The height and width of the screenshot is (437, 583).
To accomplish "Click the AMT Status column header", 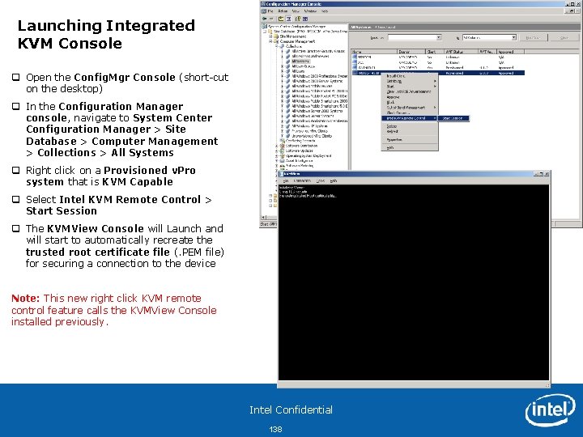I will coord(461,52).
